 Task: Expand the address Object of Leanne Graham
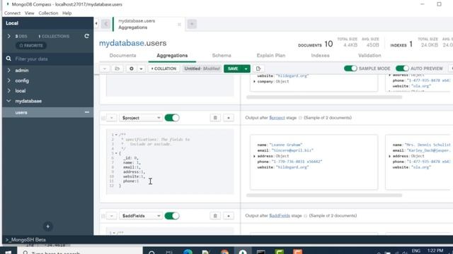254,156
